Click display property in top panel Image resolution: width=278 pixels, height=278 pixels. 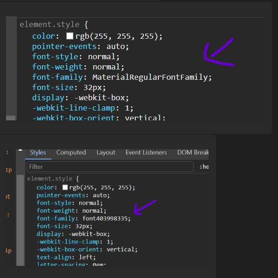point(48,97)
